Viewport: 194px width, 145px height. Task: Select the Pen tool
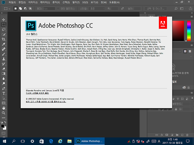coord(4,88)
